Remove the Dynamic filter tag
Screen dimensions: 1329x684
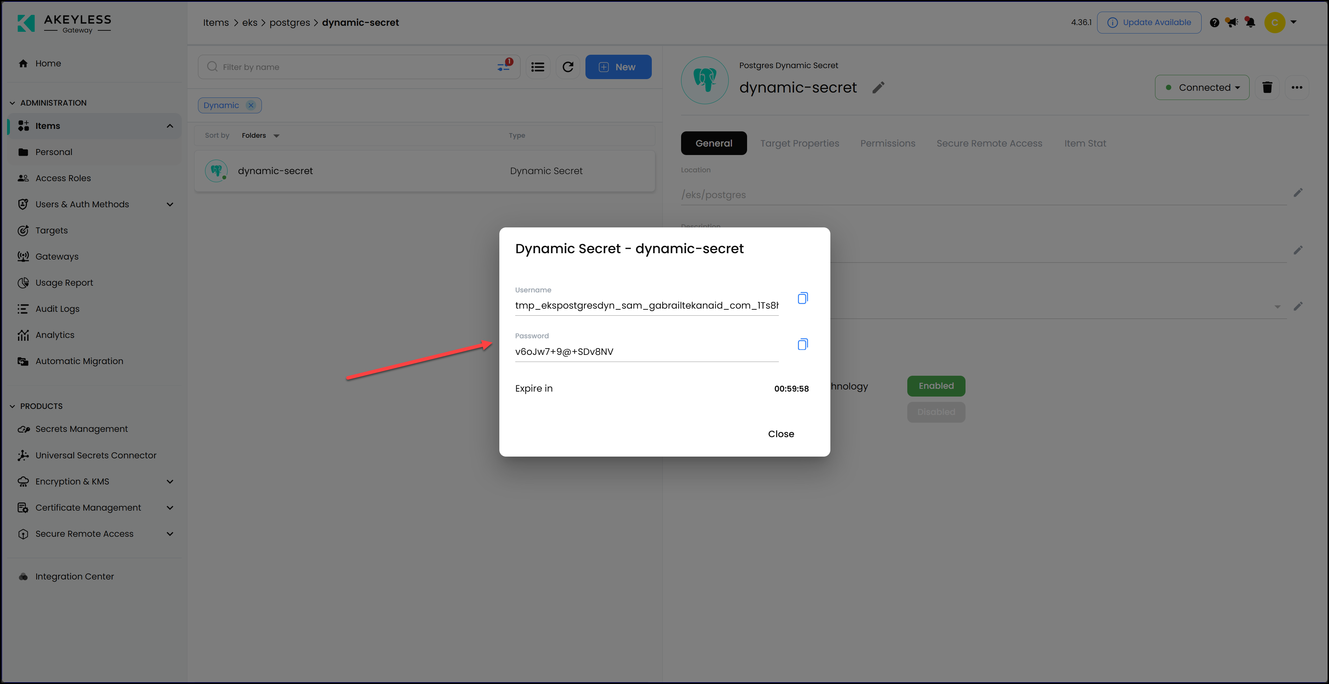click(x=251, y=105)
